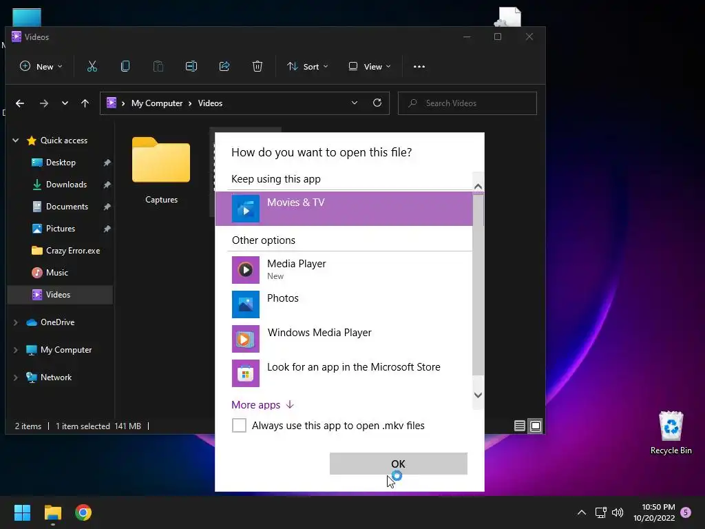Go up one folder level arrow
This screenshot has width=705, height=529.
click(x=85, y=103)
